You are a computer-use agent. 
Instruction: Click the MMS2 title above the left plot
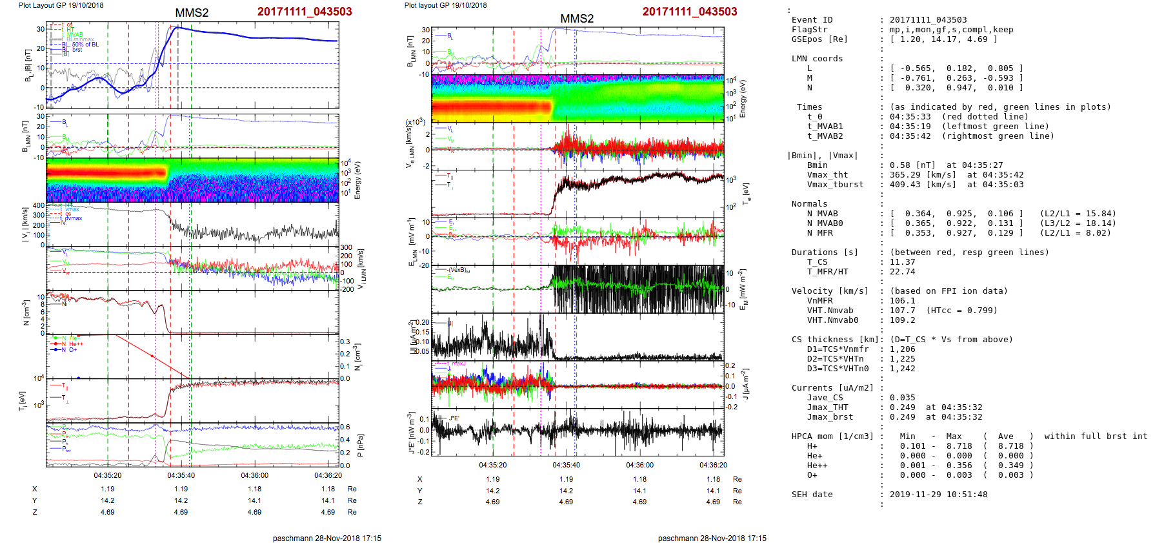192,13
